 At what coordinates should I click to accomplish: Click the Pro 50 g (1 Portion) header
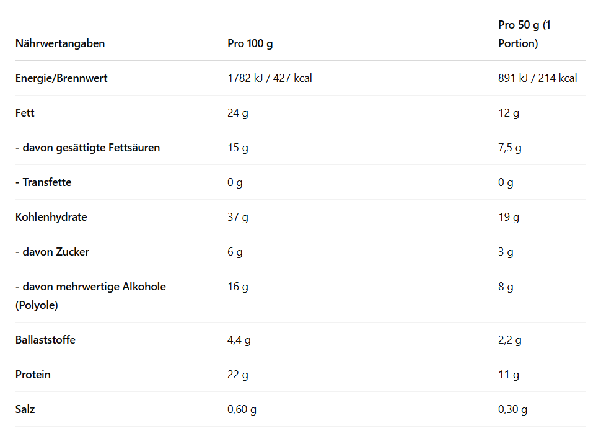coord(524,34)
